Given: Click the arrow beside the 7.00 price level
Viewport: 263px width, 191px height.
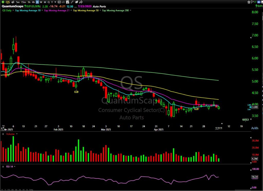Looking at the screenshot, I should pyautogui.click(x=251, y=38).
